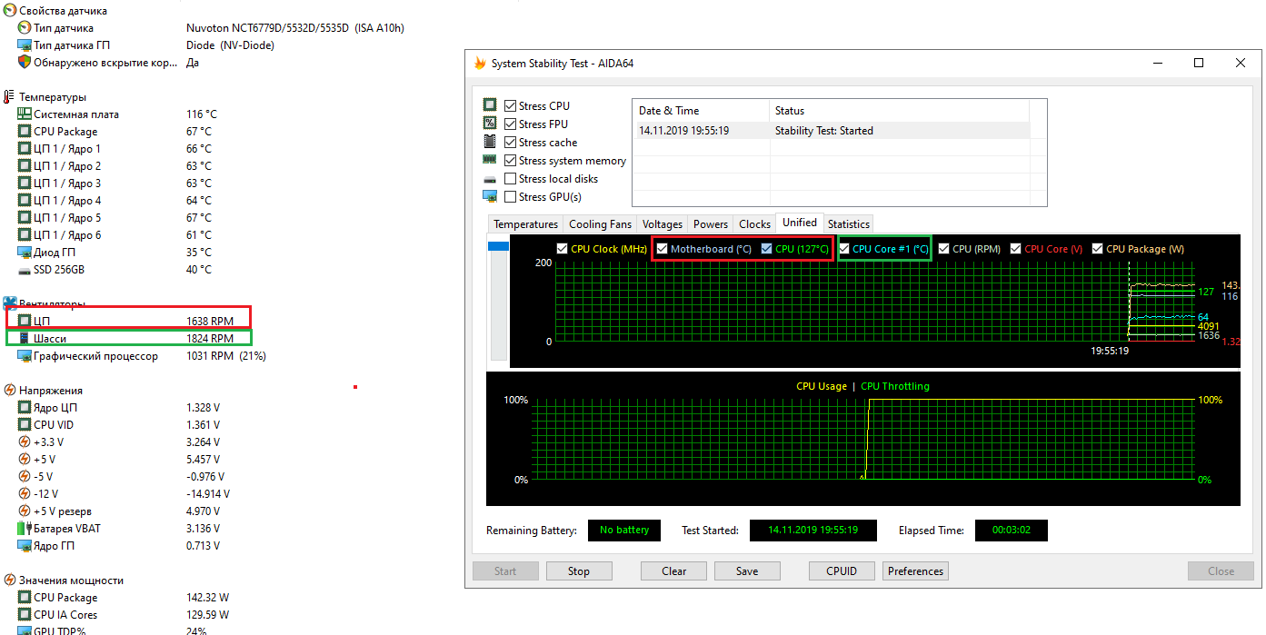The image size is (1266, 635).
Task: Click the Stress GPU(s) monitor icon
Action: point(490,197)
